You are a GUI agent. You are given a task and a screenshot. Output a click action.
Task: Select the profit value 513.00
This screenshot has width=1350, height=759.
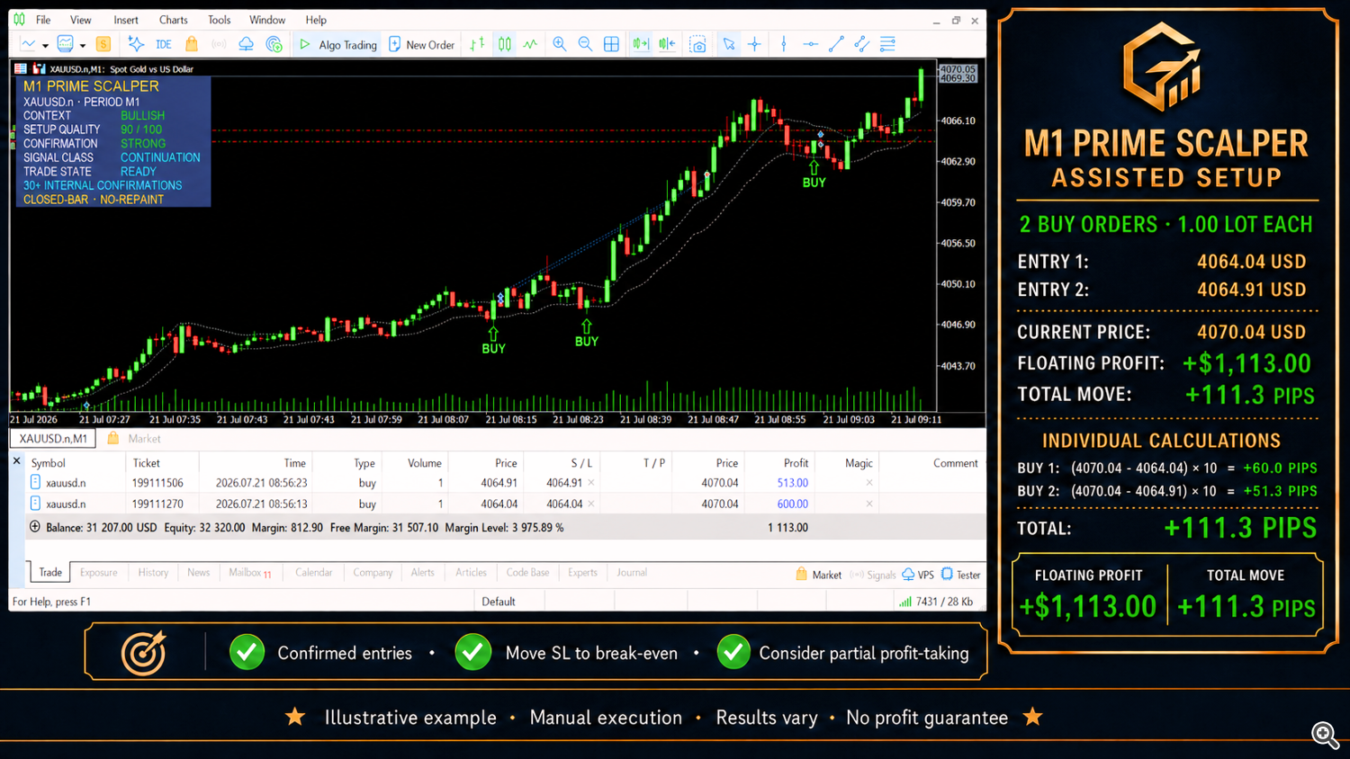coord(792,483)
